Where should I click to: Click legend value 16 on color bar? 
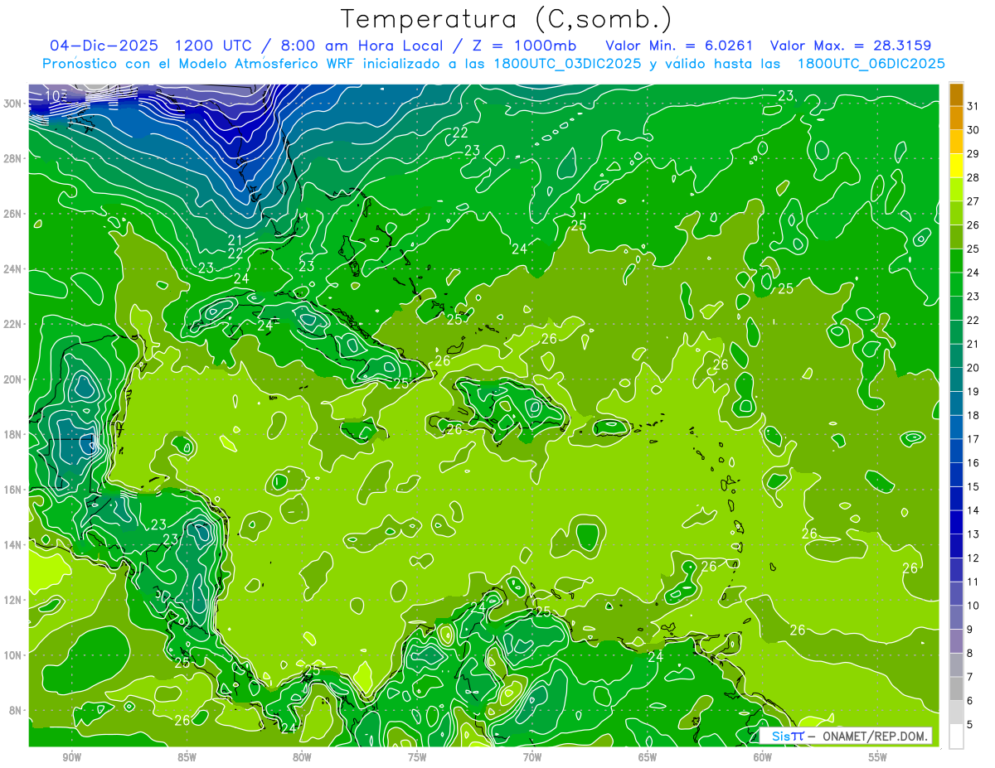973,462
